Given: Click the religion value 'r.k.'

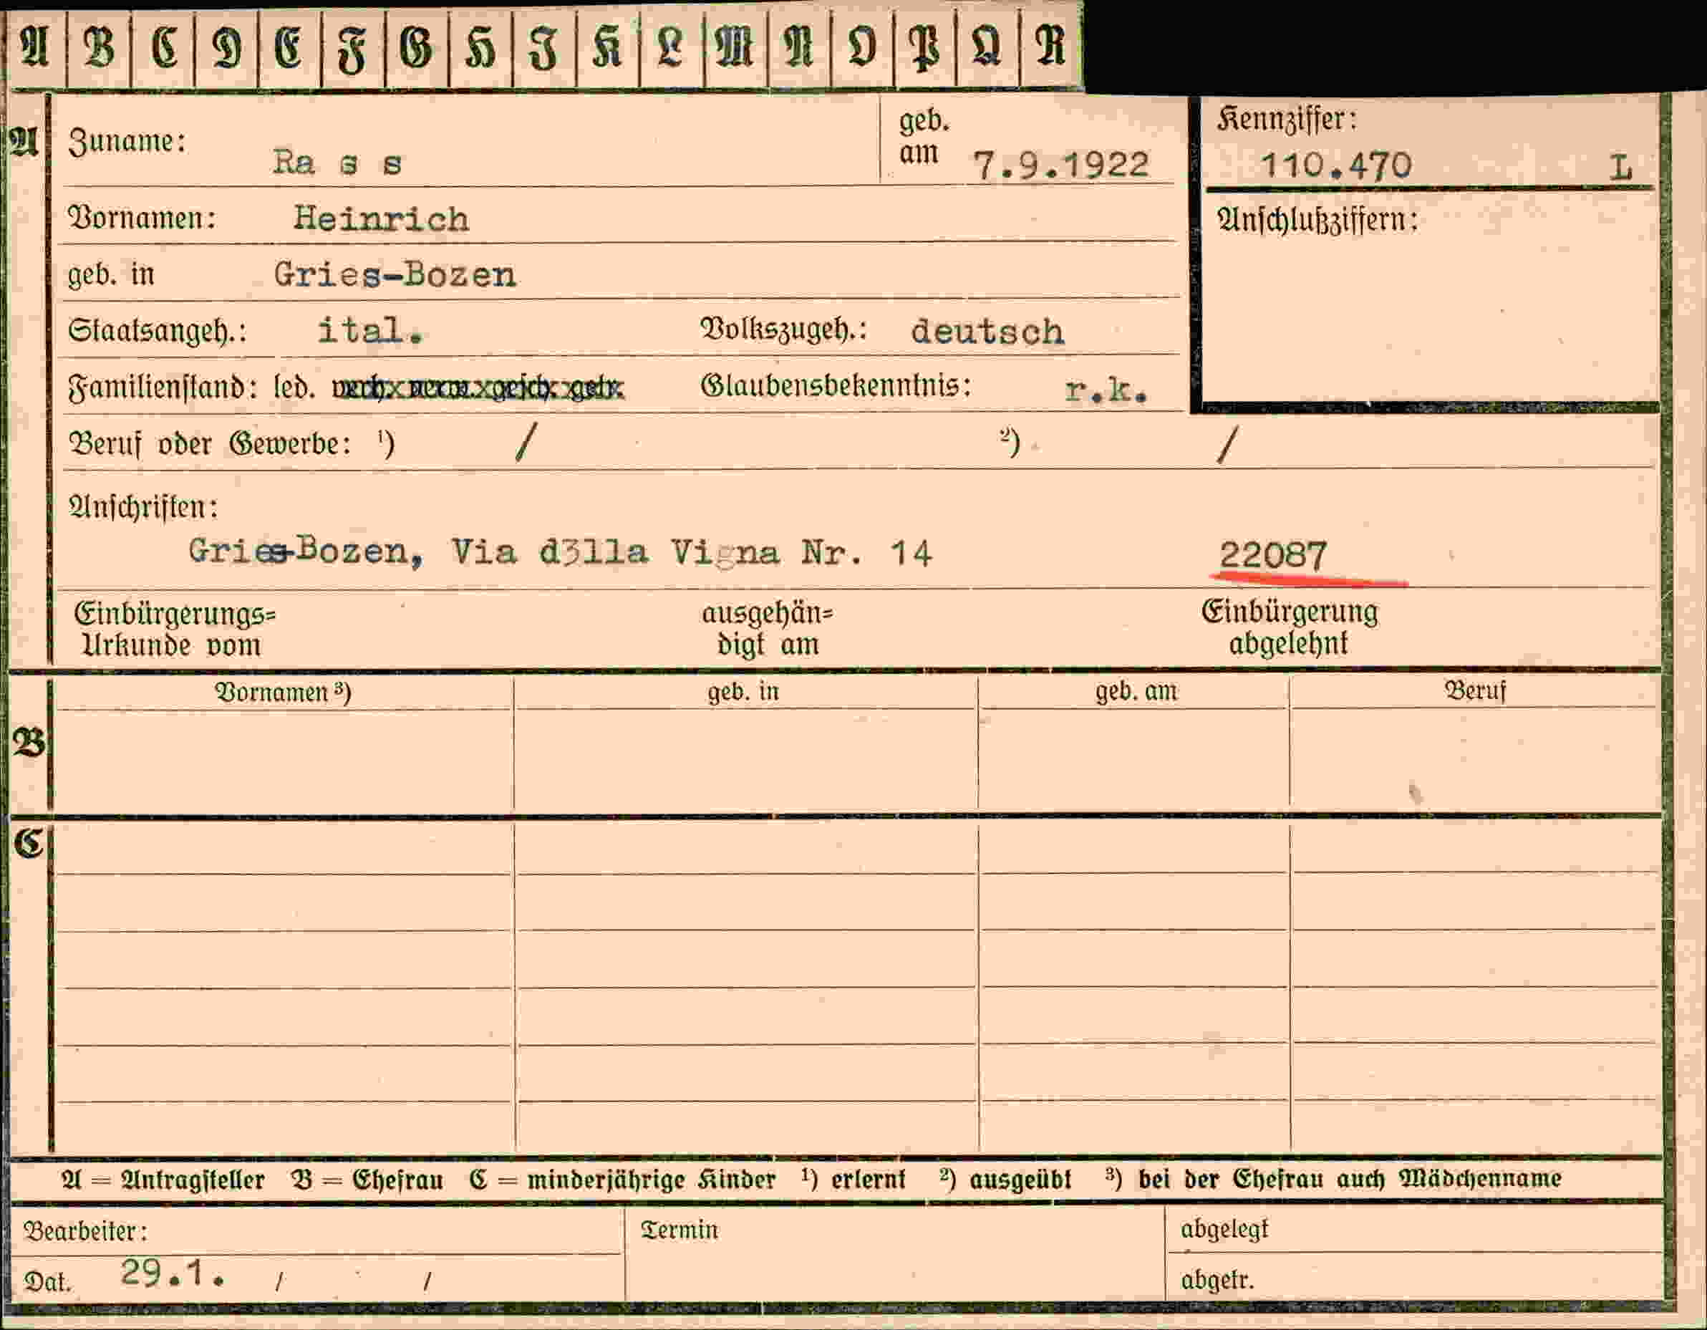Looking at the screenshot, I should [x=1106, y=390].
